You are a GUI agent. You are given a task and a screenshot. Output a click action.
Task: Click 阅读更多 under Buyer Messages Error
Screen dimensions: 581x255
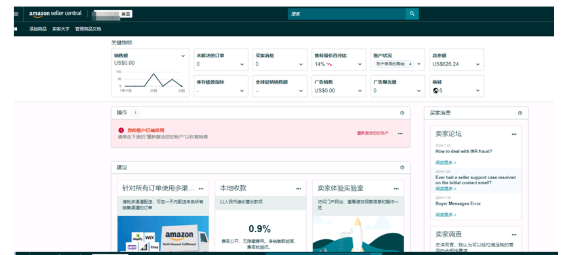point(446,214)
